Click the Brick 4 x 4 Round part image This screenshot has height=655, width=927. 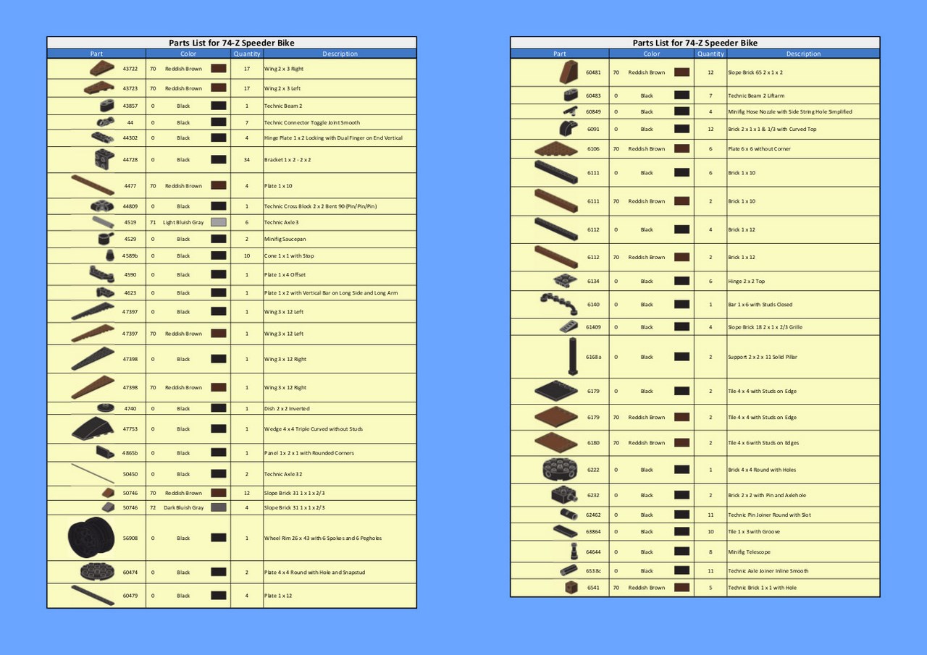pyautogui.click(x=559, y=470)
